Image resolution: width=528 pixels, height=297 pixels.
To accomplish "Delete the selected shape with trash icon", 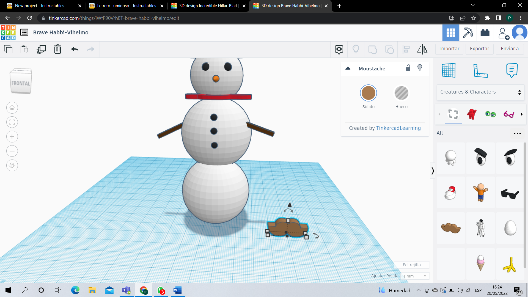I will pos(58,49).
